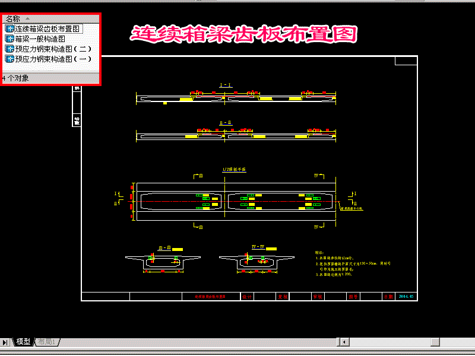Click the 设计 cell in title block
The width and height of the screenshot is (475, 356).
coord(247,297)
